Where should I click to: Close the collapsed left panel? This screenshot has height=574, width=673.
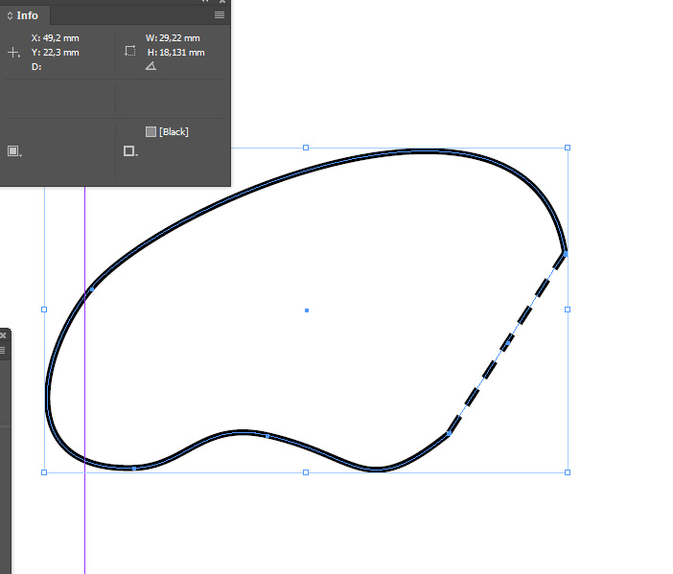coord(3,335)
